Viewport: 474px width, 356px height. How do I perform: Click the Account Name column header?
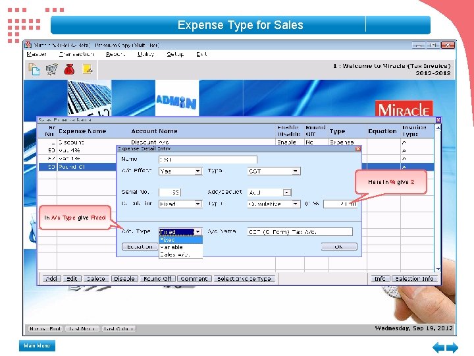coord(154,131)
